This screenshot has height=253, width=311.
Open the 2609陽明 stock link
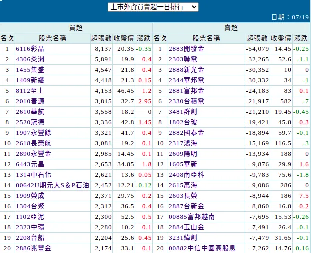(183, 154)
